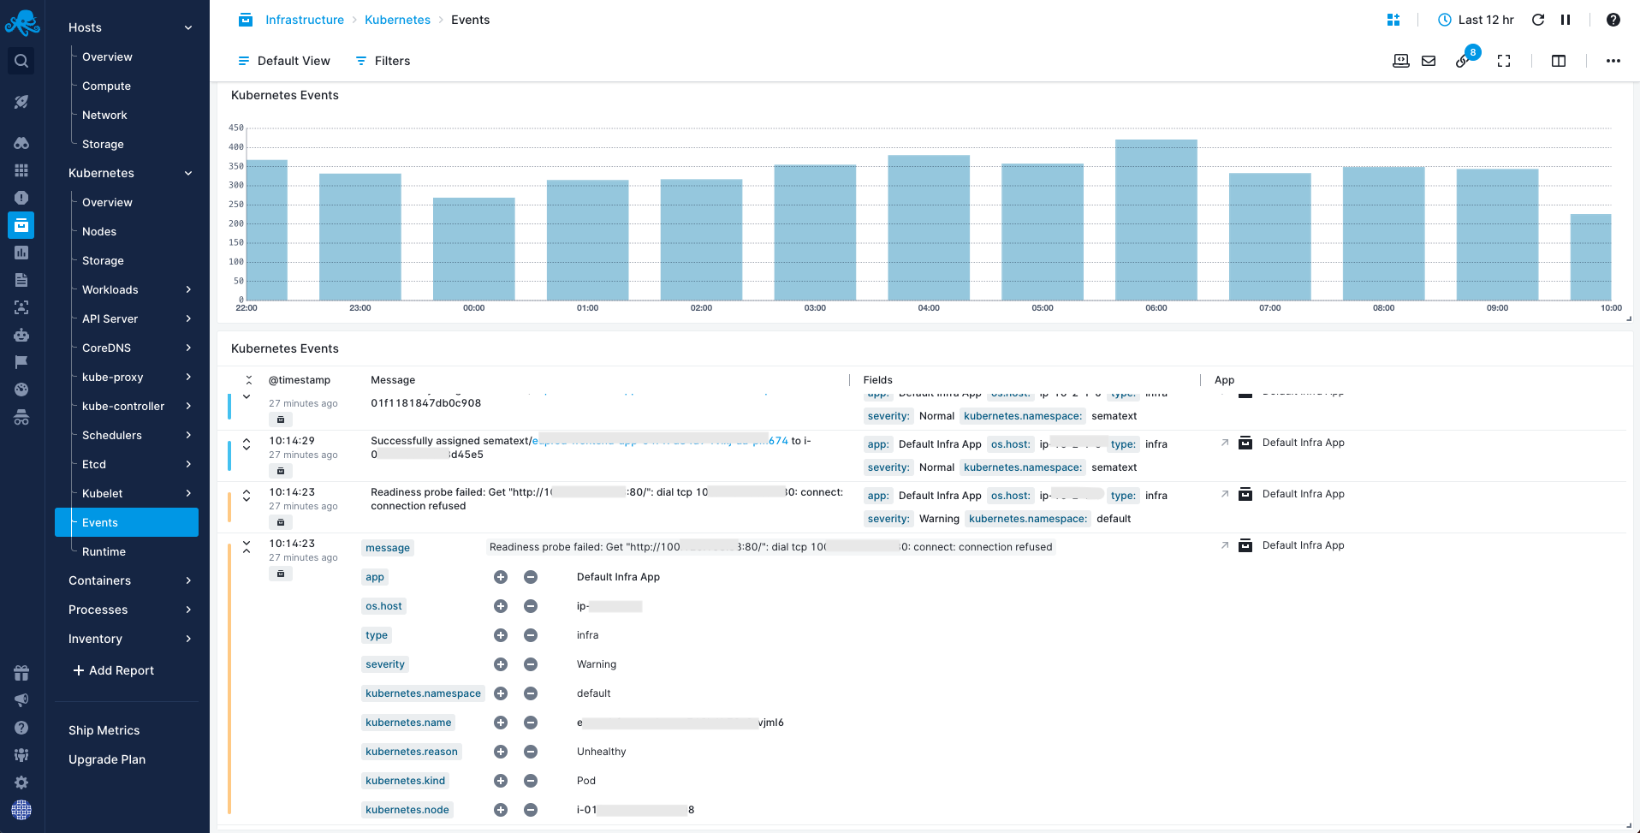Collapse the Kubernetes sidebar section
This screenshot has width=1640, height=833.
click(188, 173)
